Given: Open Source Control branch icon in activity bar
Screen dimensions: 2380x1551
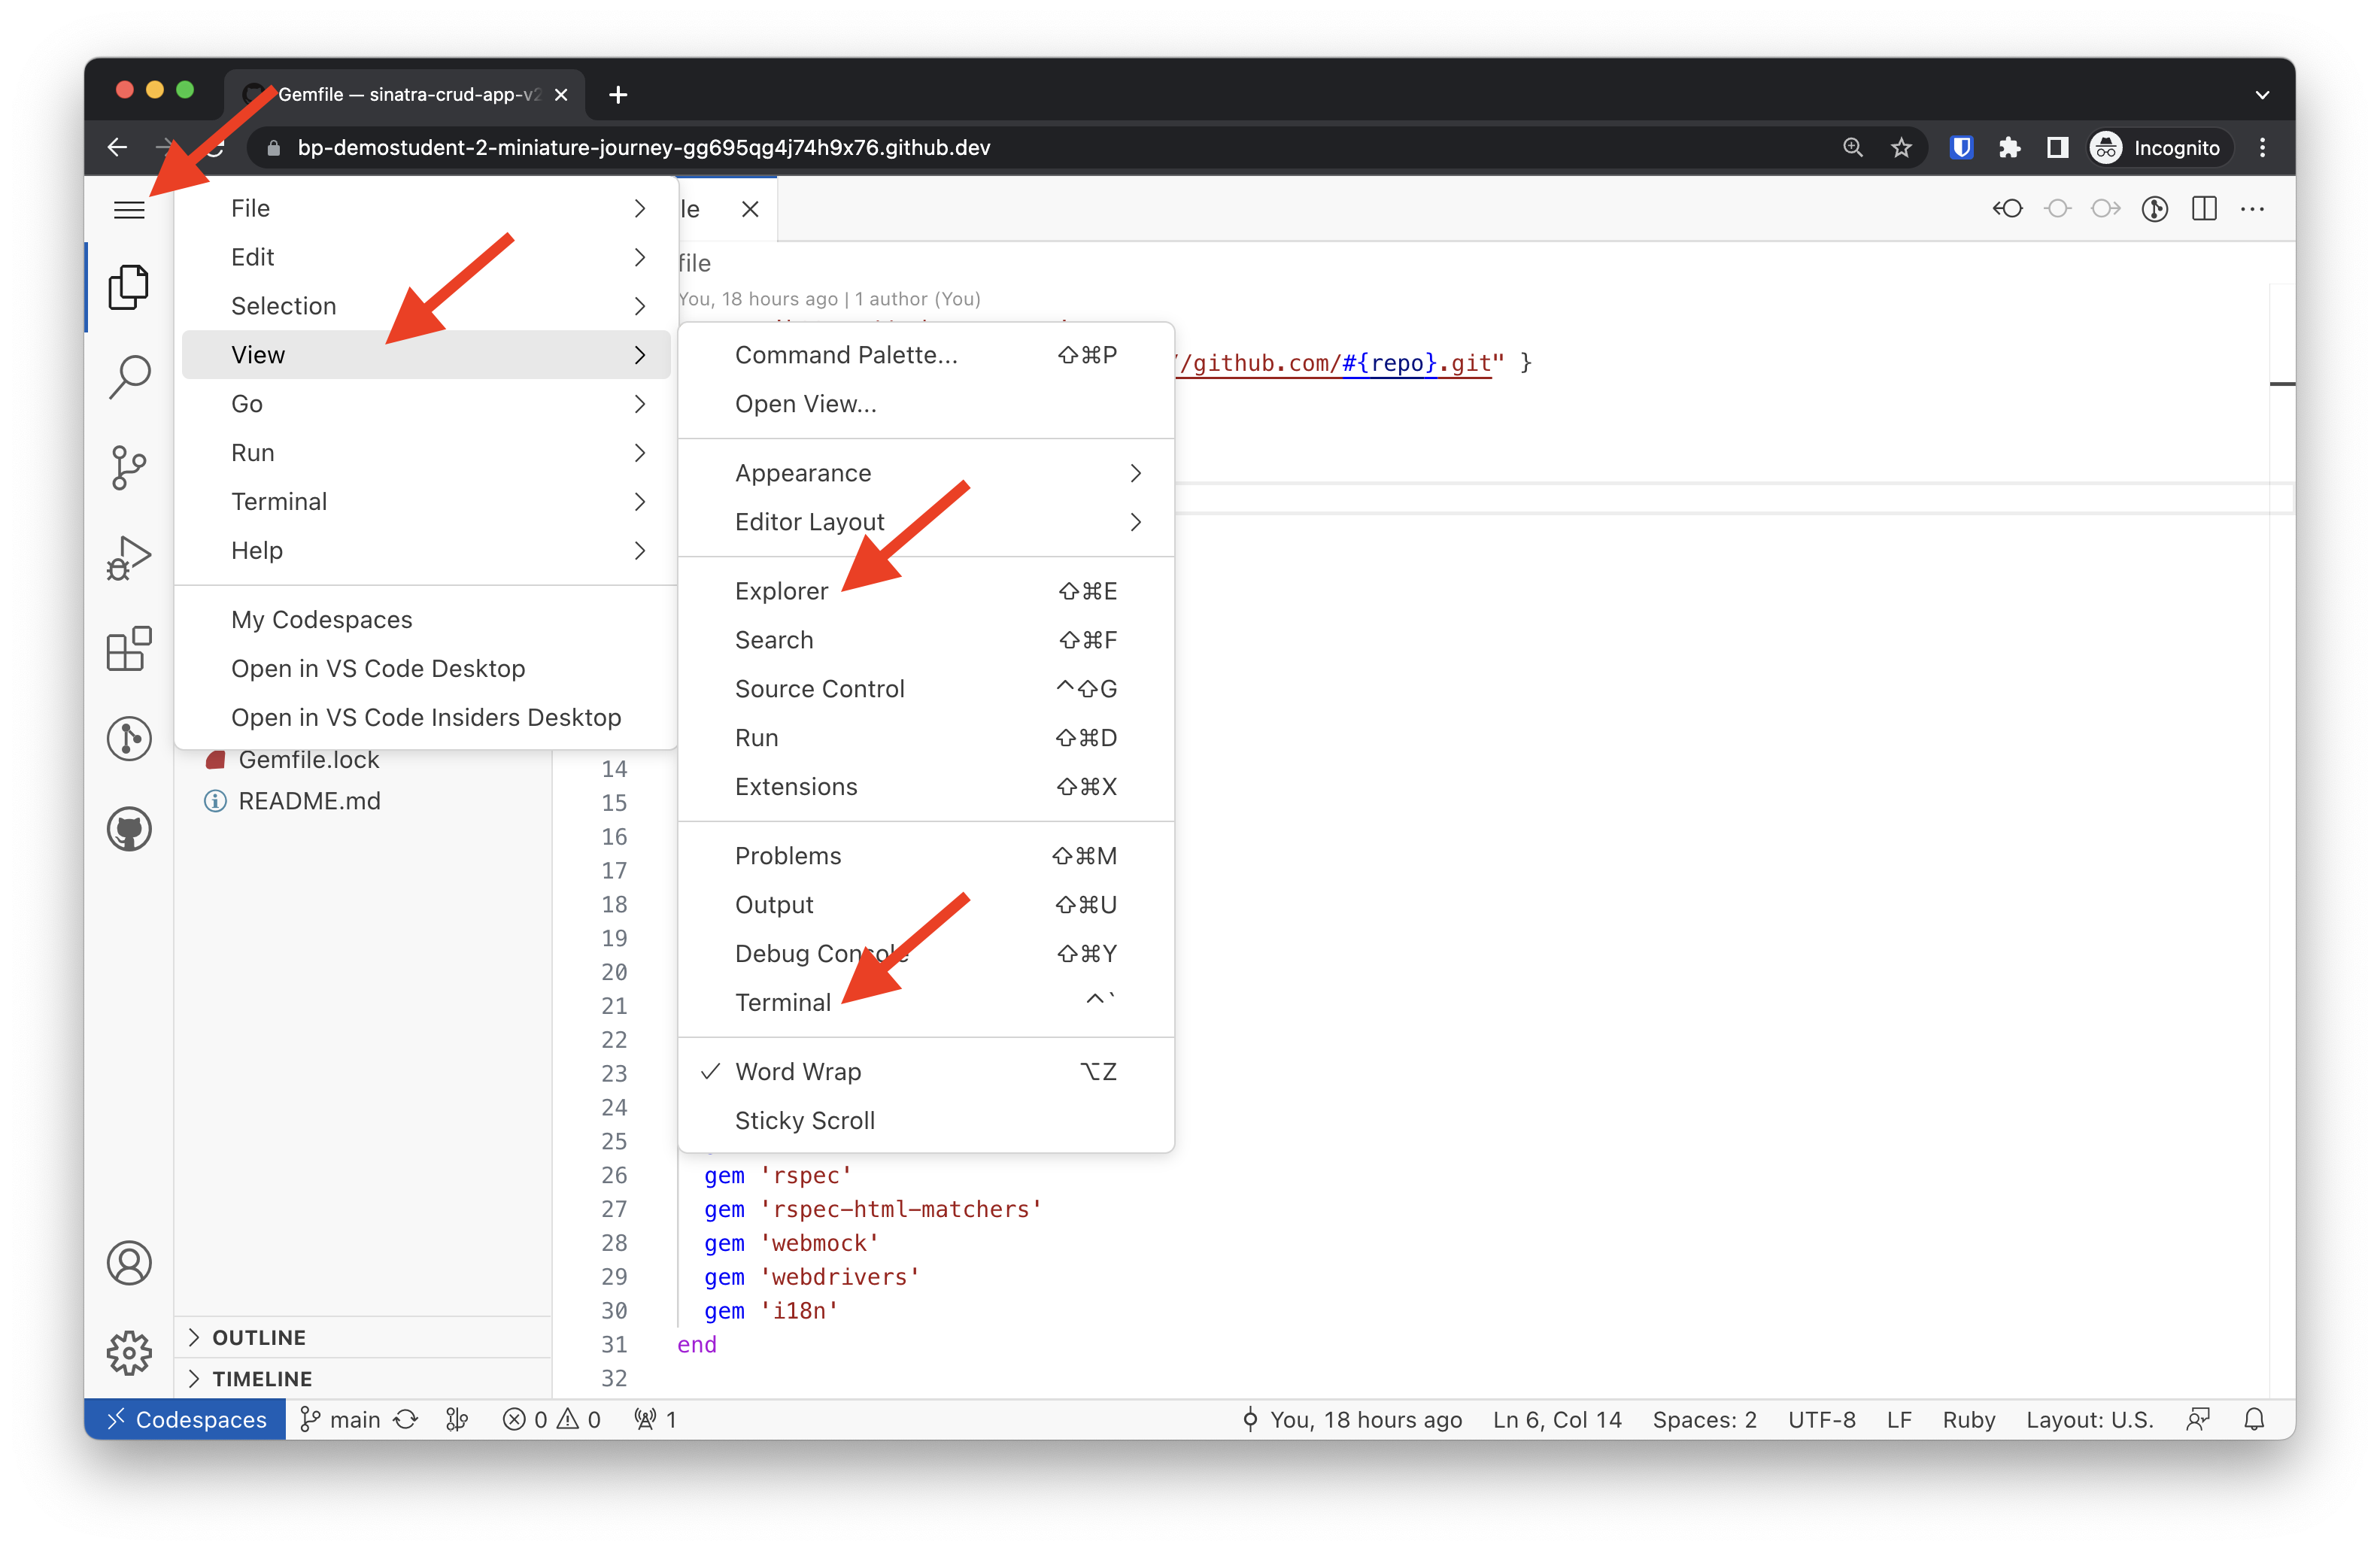Looking at the screenshot, I should [129, 468].
